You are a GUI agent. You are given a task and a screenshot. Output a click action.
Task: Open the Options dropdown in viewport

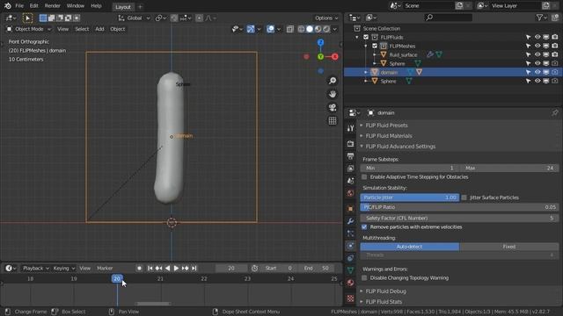326,18
